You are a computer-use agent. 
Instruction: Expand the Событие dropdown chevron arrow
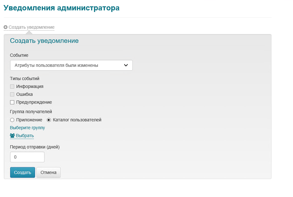pos(126,65)
